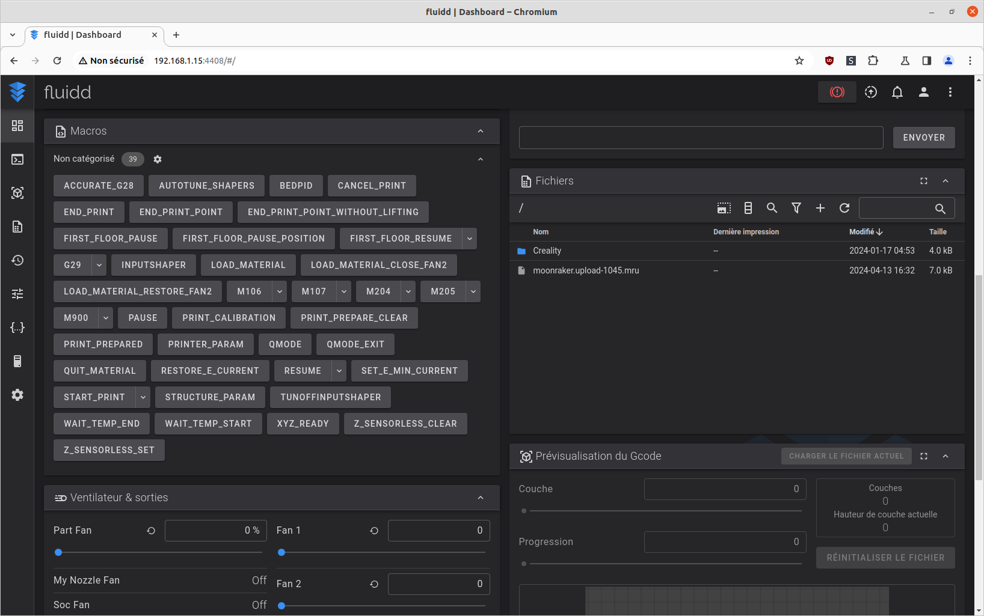Open the History sidebar icon
Viewport: 984px width, 616px height.
[x=17, y=260]
